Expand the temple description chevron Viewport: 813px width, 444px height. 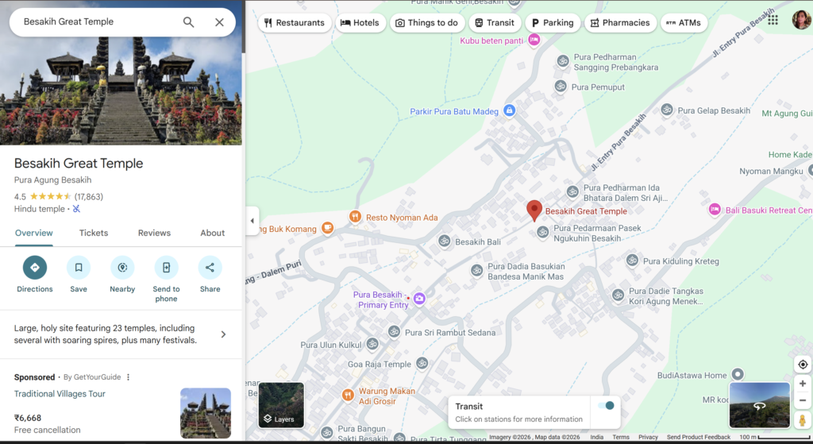223,334
